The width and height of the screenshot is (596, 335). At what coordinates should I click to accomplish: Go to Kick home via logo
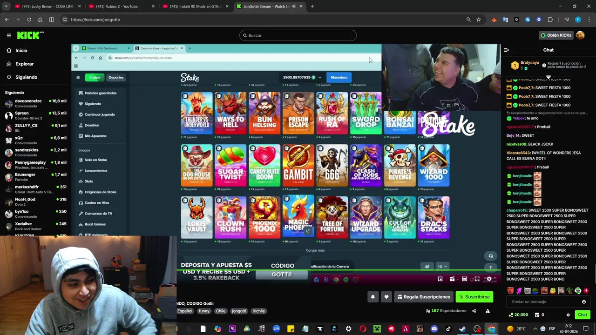point(30,35)
